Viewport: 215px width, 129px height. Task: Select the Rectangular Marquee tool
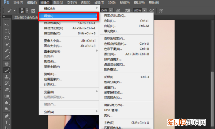[x=6, y=31]
